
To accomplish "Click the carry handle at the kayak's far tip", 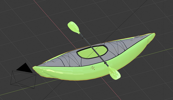I will click(x=137, y=38).
